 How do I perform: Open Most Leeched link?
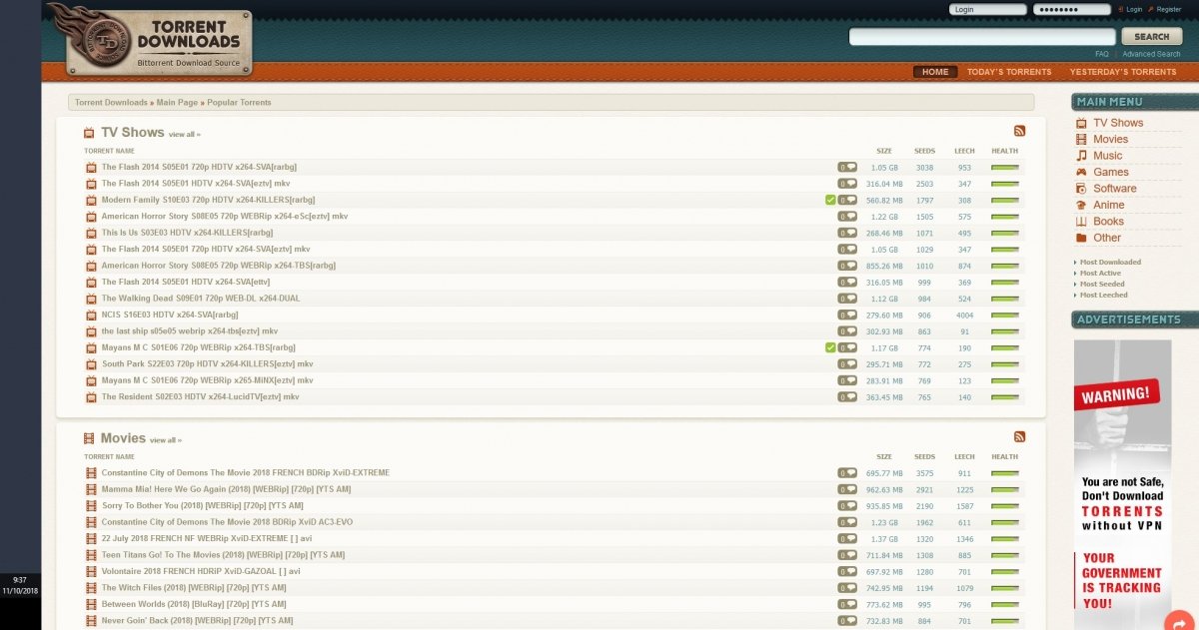(x=1104, y=295)
